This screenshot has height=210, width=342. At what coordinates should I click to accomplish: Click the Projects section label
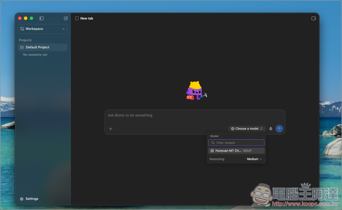(x=25, y=40)
